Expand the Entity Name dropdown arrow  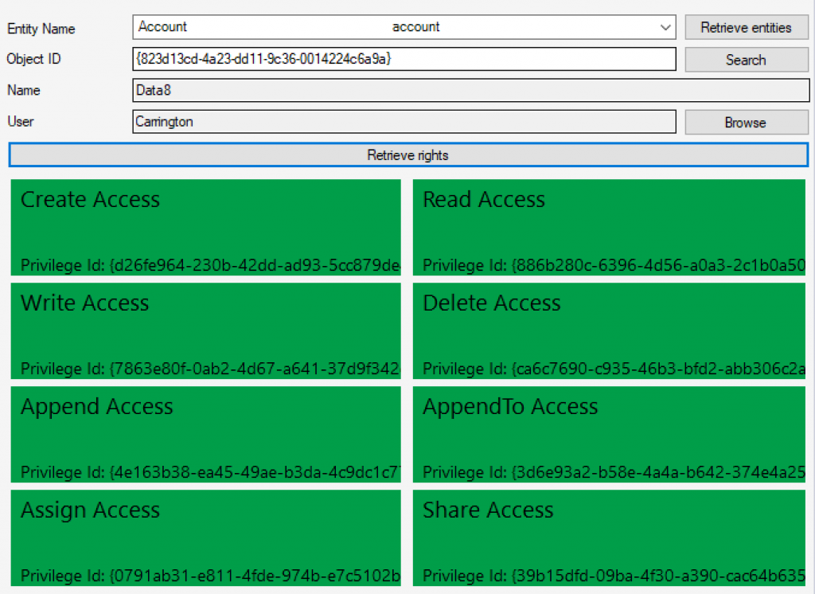665,28
